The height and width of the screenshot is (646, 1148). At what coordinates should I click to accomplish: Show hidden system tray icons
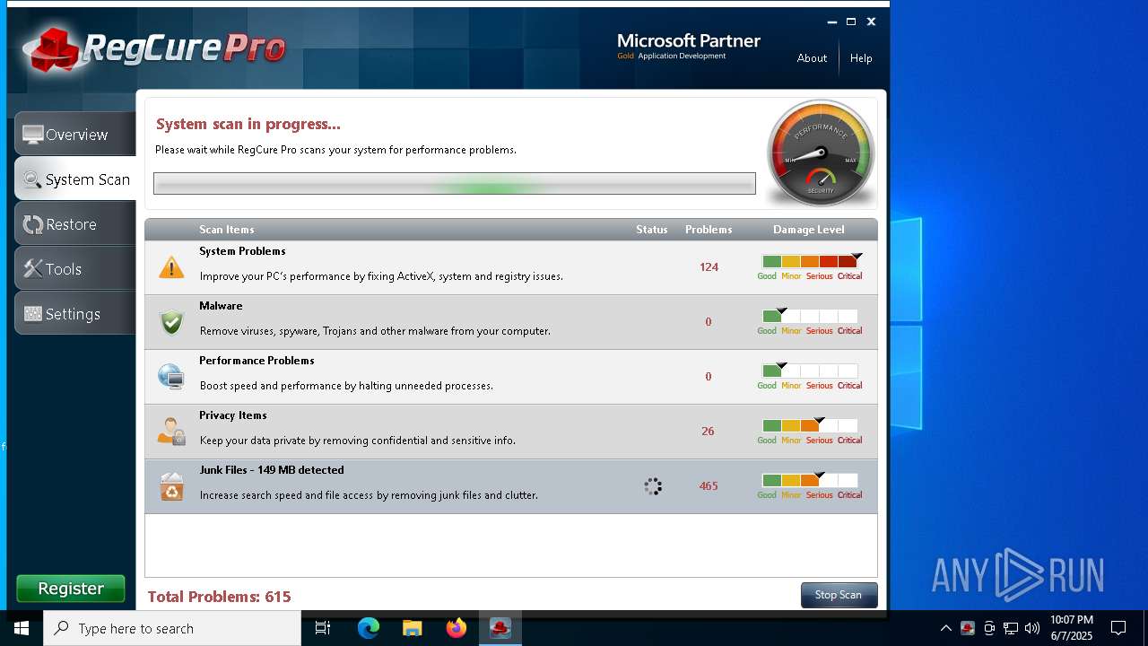click(x=946, y=628)
